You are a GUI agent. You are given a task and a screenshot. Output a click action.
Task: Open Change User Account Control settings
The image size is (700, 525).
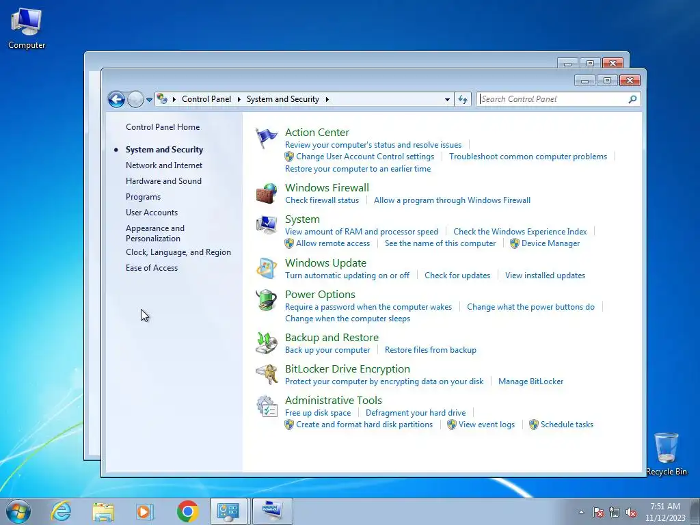365,157
